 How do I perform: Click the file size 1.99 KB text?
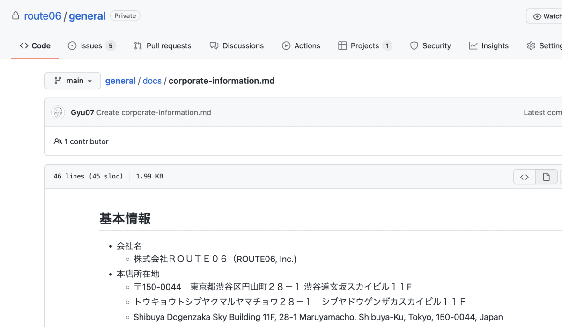point(149,177)
